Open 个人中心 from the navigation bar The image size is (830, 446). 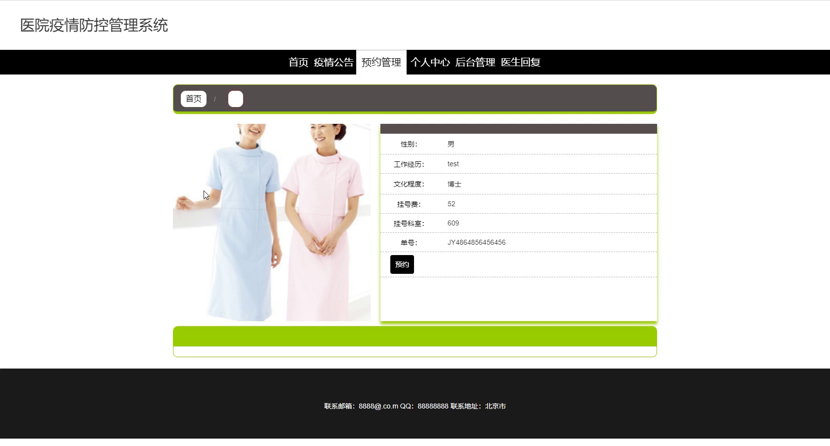pyautogui.click(x=430, y=62)
